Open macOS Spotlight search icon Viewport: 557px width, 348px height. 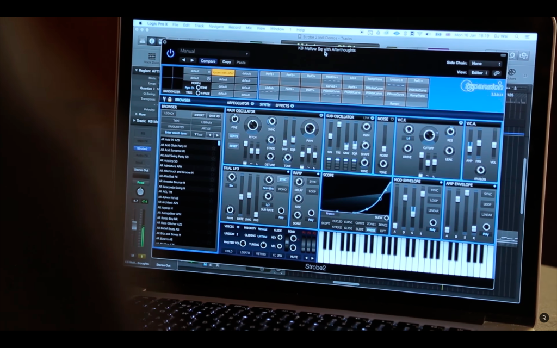[517, 36]
